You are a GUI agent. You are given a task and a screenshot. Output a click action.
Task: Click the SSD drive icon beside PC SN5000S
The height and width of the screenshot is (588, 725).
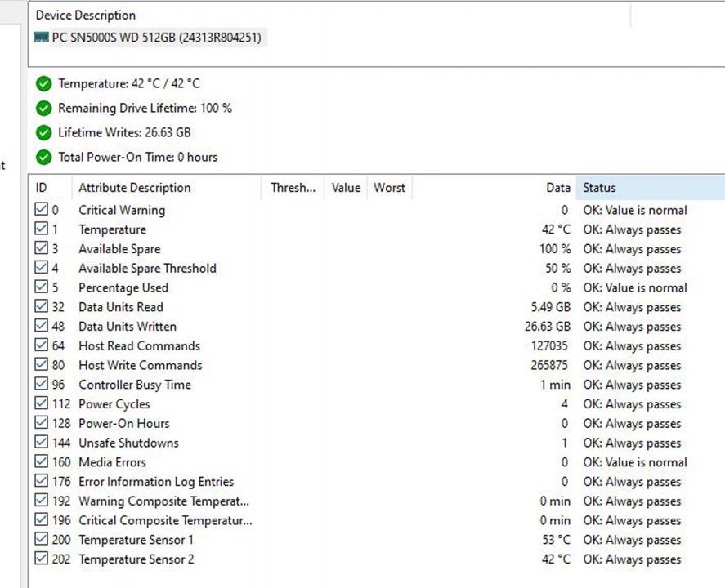coord(41,38)
